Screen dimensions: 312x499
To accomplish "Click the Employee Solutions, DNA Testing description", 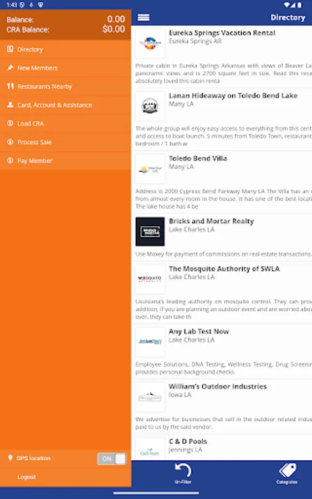I will pos(223,368).
